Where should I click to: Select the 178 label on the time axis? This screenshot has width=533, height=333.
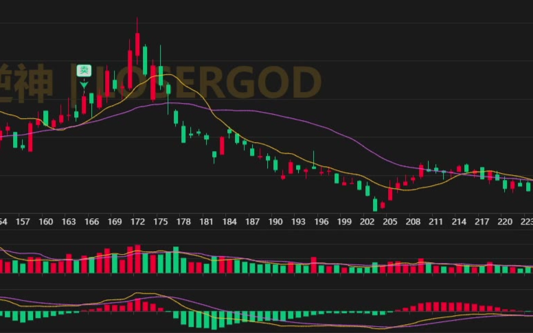tap(183, 222)
